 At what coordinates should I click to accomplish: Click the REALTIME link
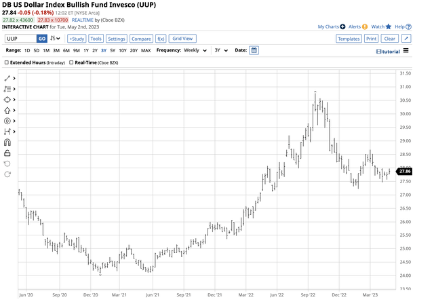pos(83,20)
